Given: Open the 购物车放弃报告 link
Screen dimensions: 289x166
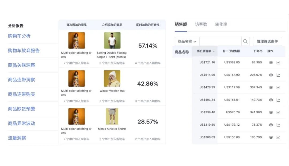Looking at the screenshot, I should (x=24, y=51).
